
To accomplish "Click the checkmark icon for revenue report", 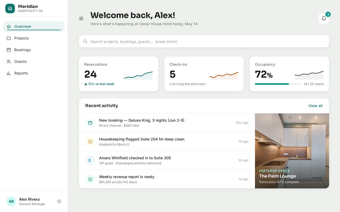I will tap(90, 179).
